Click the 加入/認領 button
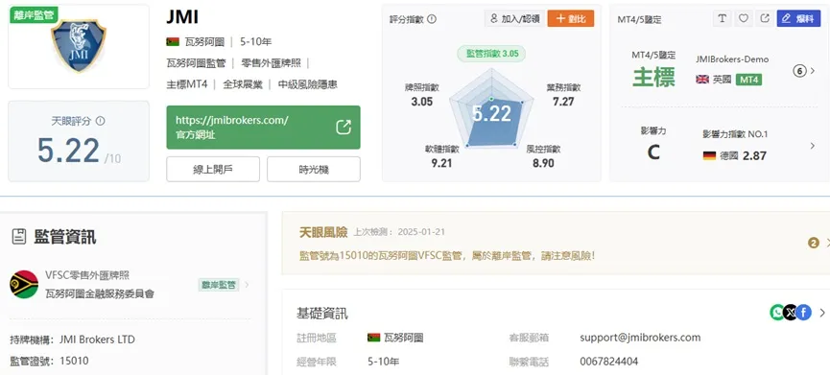Screen dimensions: 830x375 click(514, 18)
